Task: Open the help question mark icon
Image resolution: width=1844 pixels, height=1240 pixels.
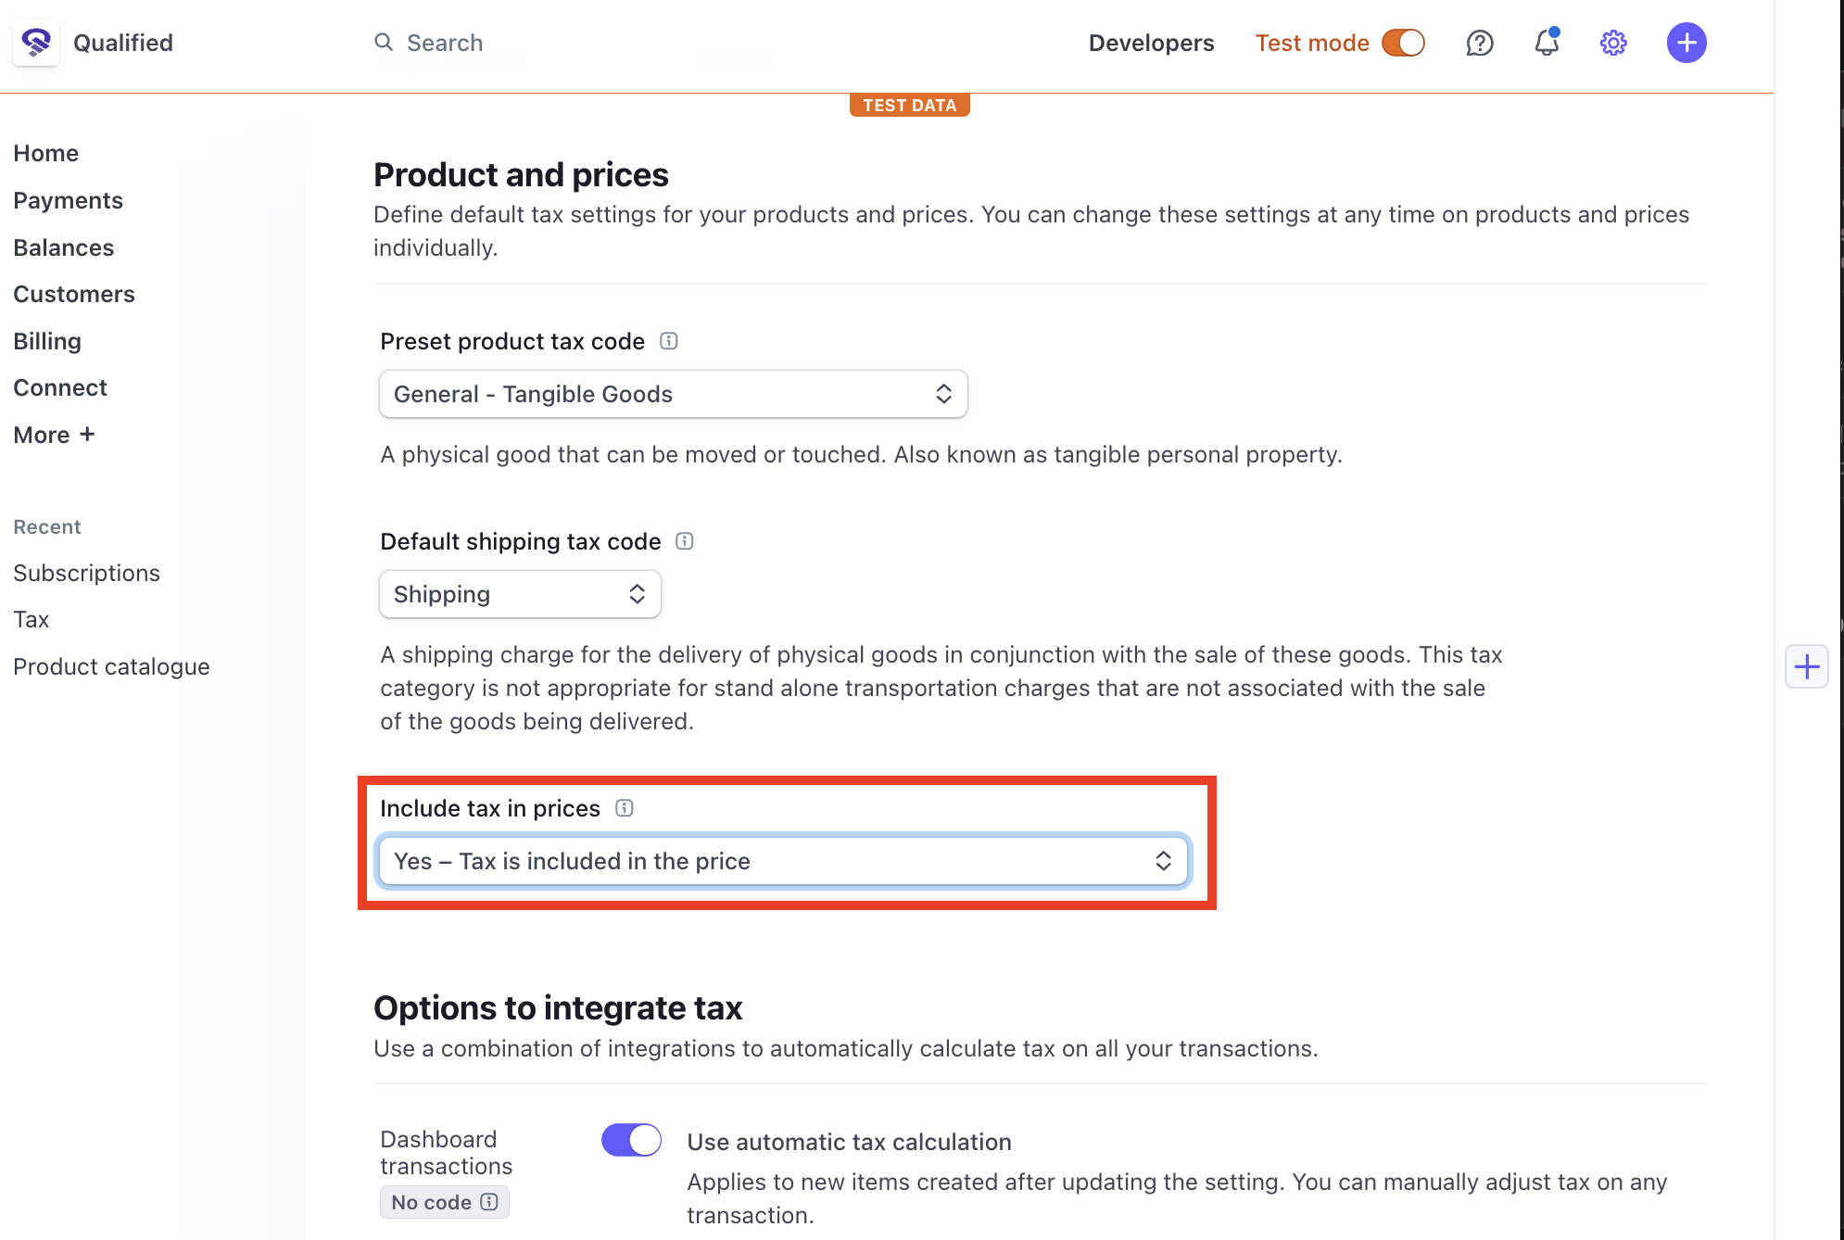Action: tap(1480, 43)
